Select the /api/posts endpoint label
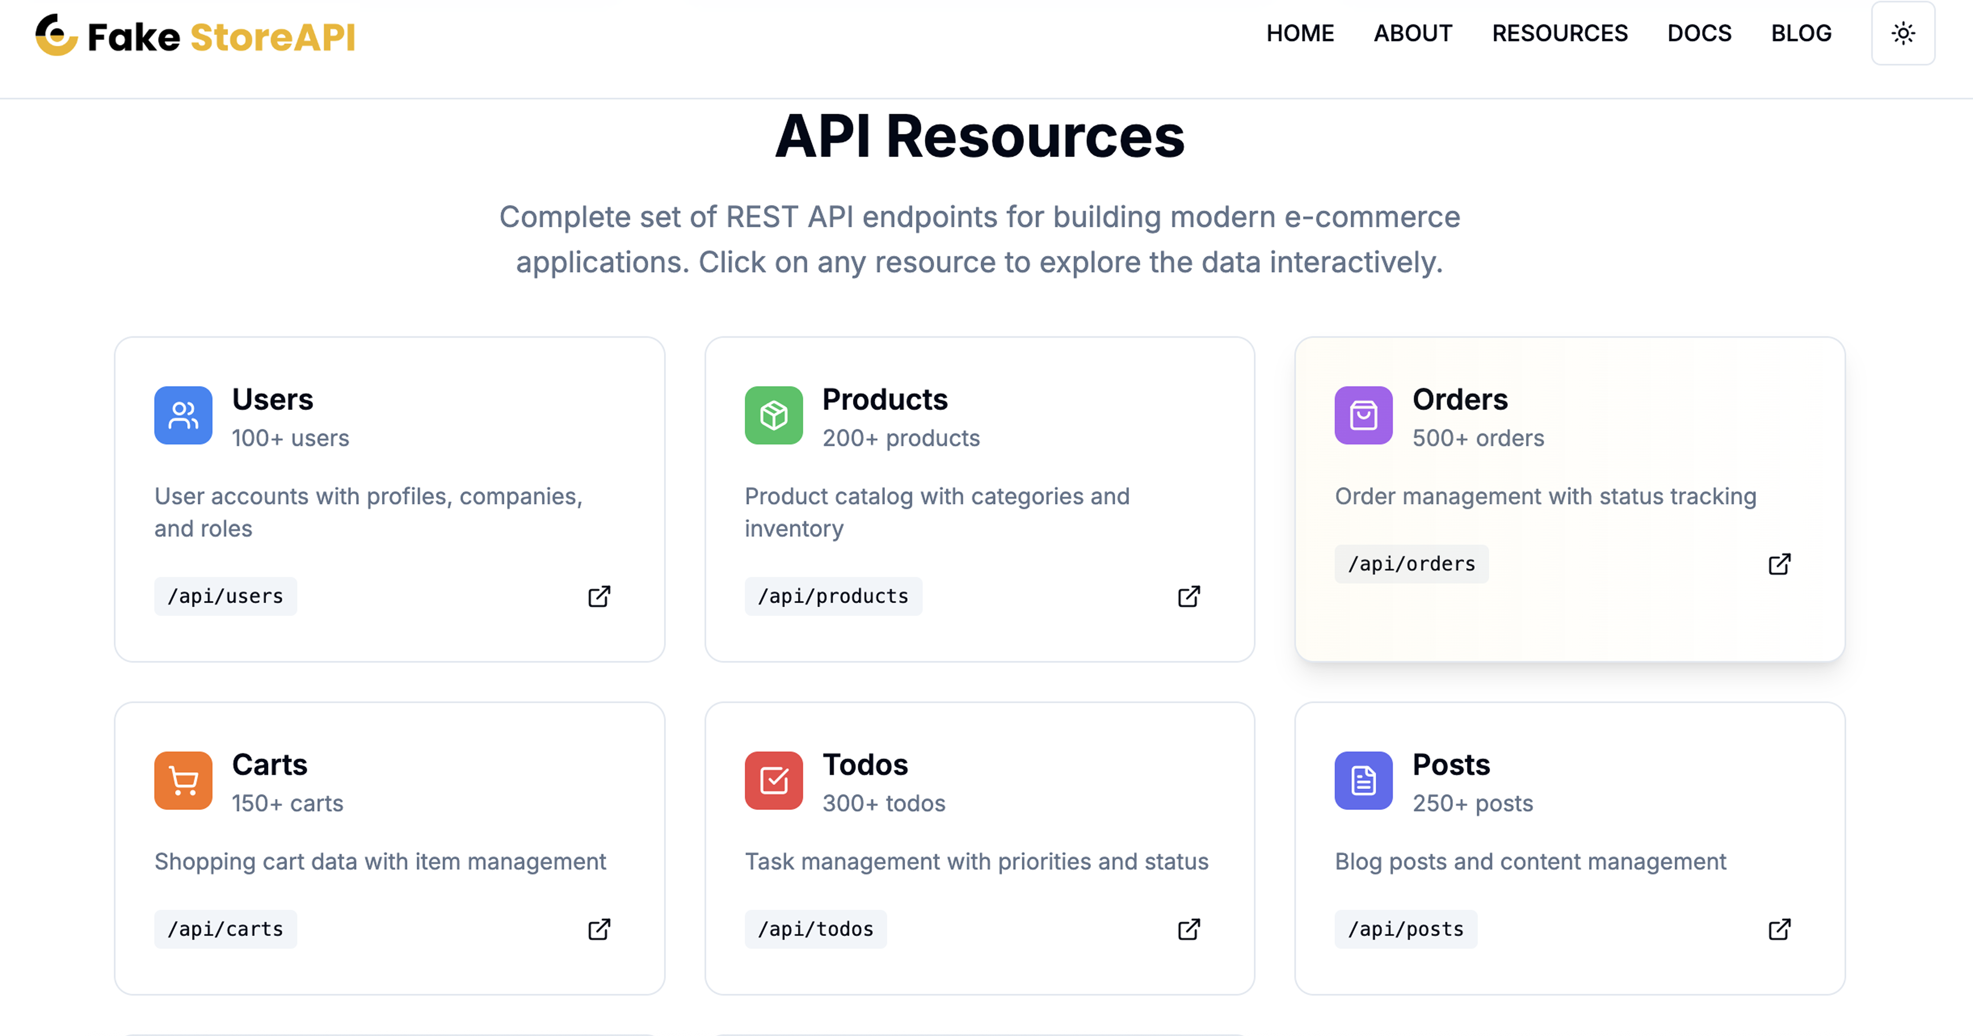1973x1036 pixels. click(x=1405, y=929)
